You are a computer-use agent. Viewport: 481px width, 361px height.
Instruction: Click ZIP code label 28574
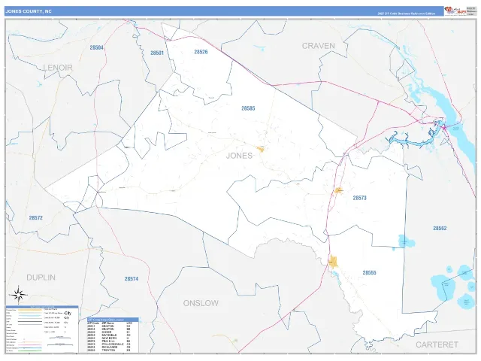132,279
